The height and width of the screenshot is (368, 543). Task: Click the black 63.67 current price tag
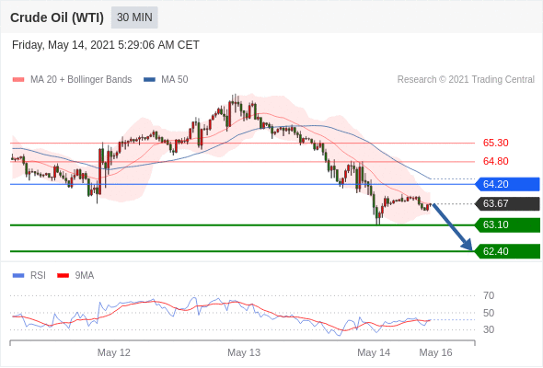[x=507, y=203]
